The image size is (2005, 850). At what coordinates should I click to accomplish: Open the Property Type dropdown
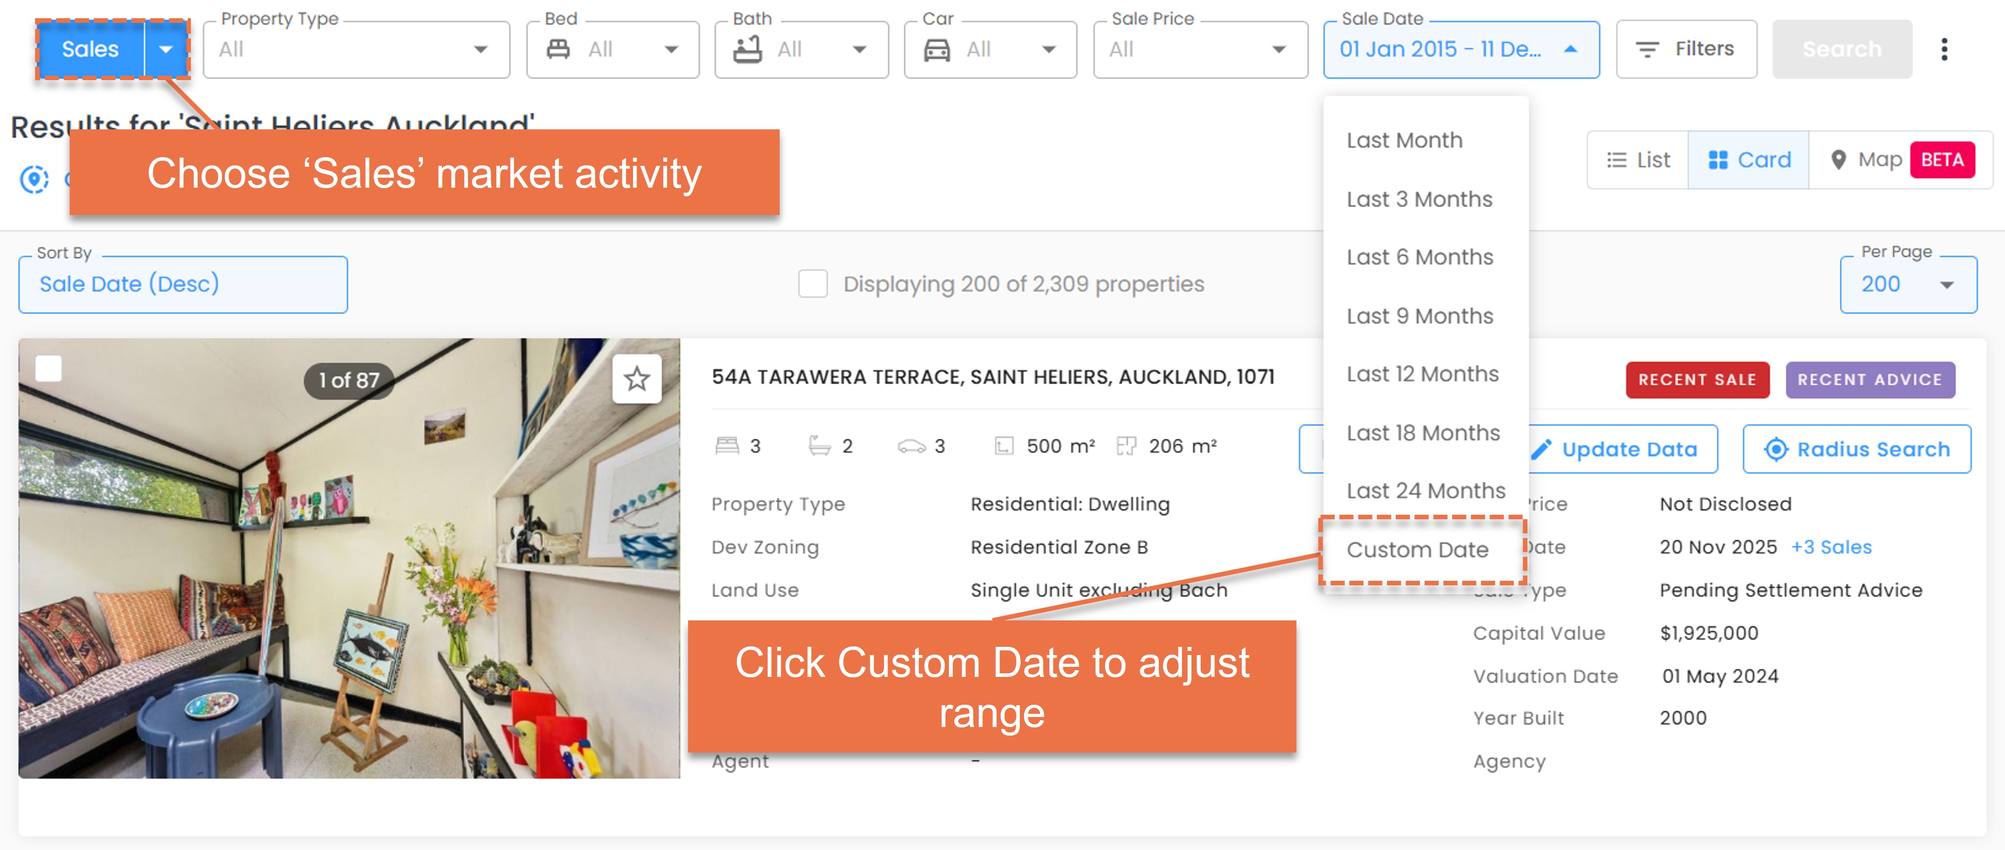click(356, 50)
